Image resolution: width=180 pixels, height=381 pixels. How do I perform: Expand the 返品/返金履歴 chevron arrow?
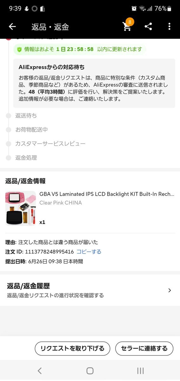(170, 290)
